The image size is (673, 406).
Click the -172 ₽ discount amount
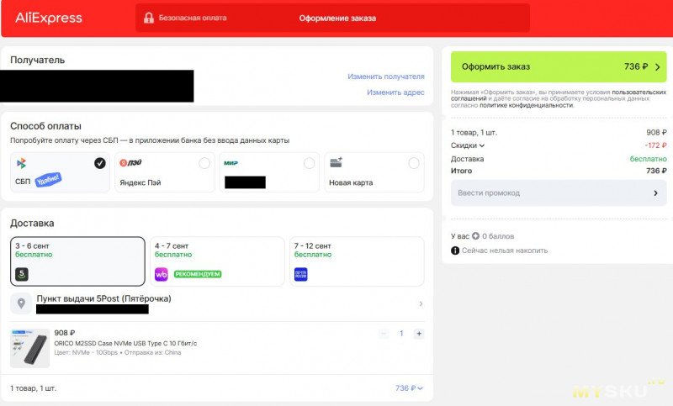(x=655, y=145)
